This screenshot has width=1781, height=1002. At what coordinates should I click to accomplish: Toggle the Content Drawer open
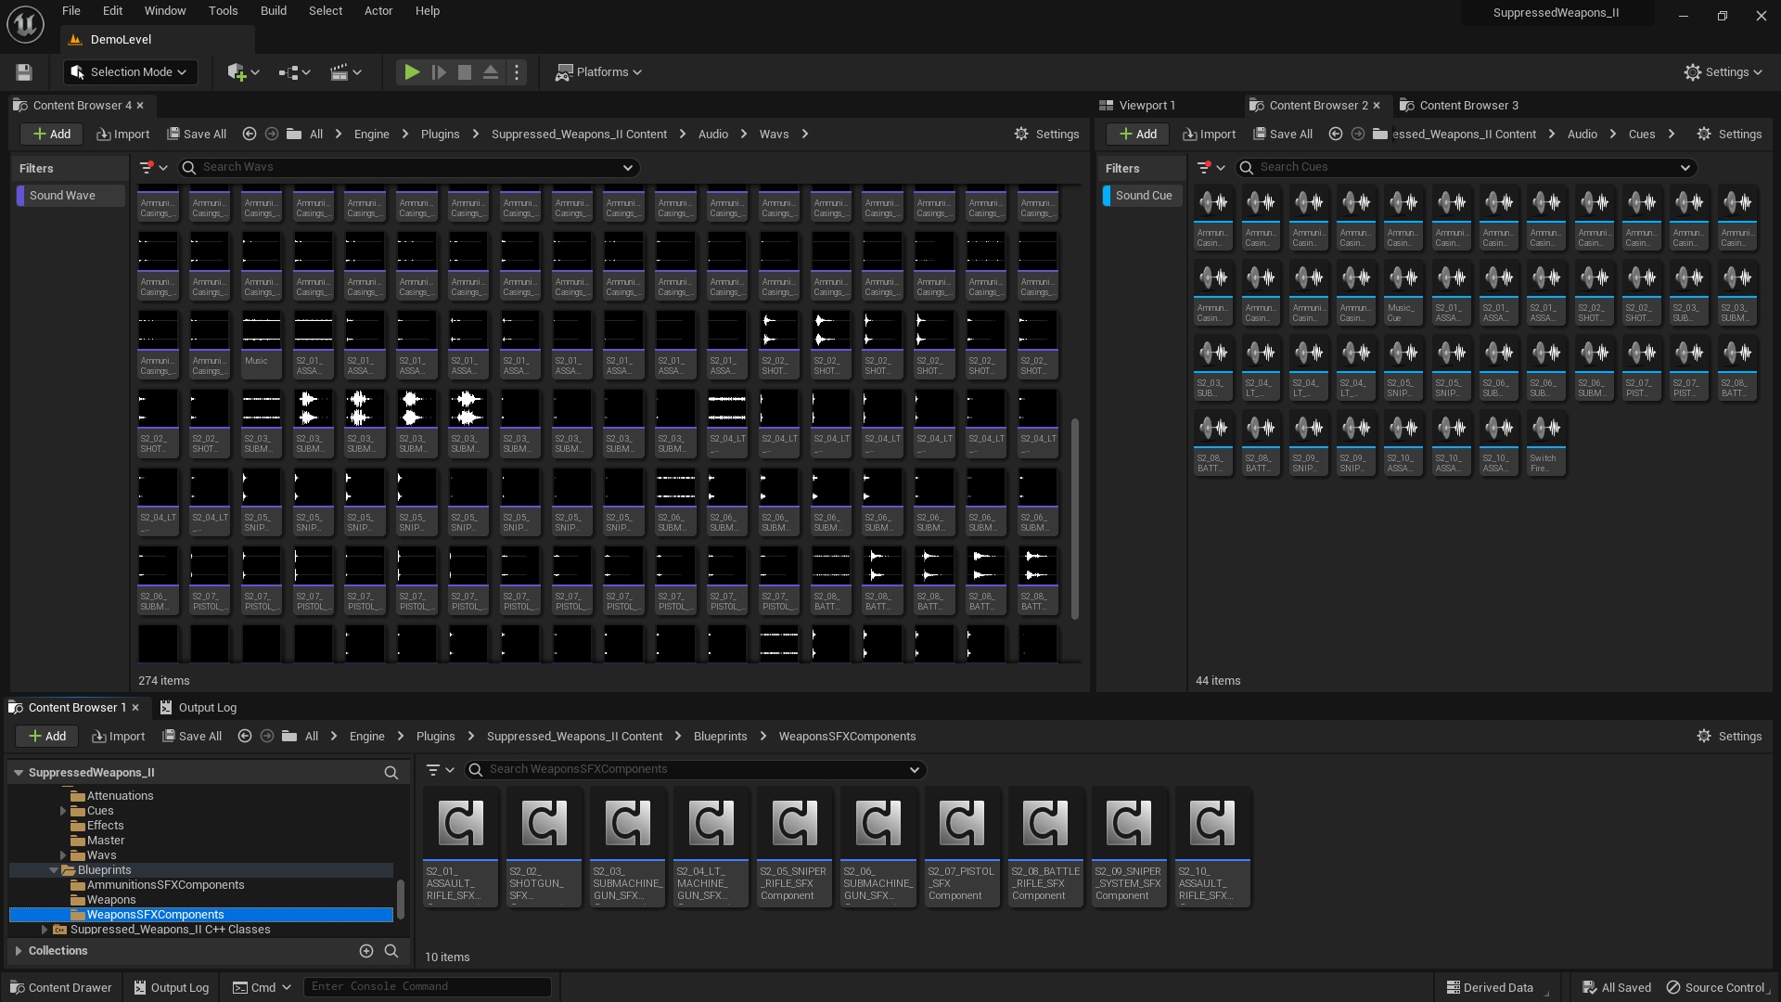pos(60,987)
